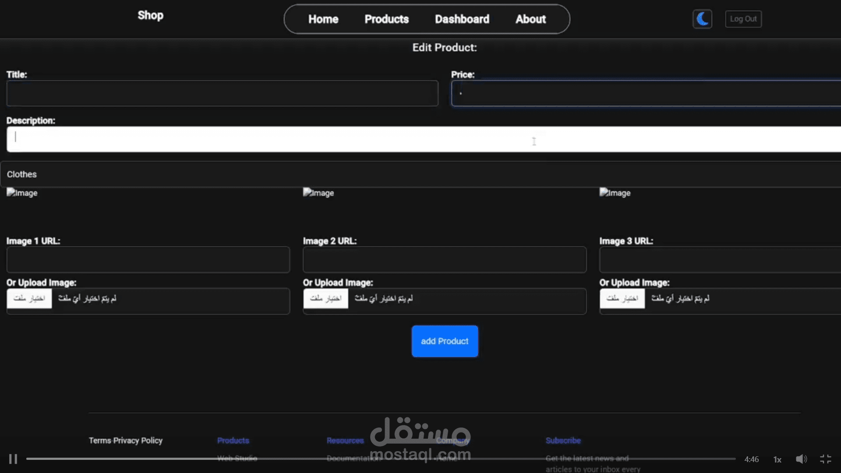
Task: Choose file for Image 1 upload
Action: 29,298
